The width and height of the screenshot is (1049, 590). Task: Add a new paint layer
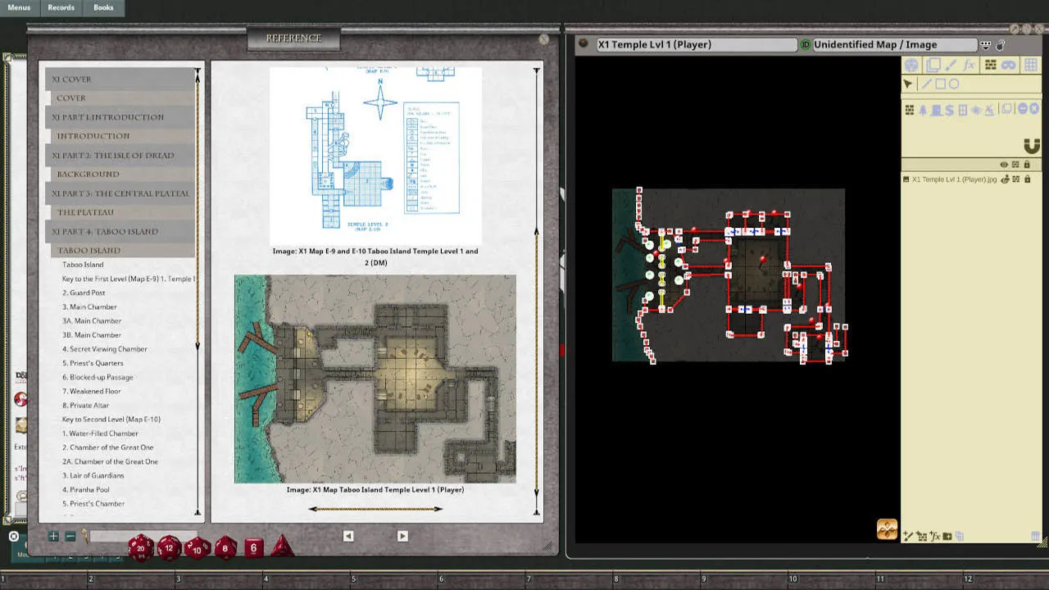click(x=908, y=536)
